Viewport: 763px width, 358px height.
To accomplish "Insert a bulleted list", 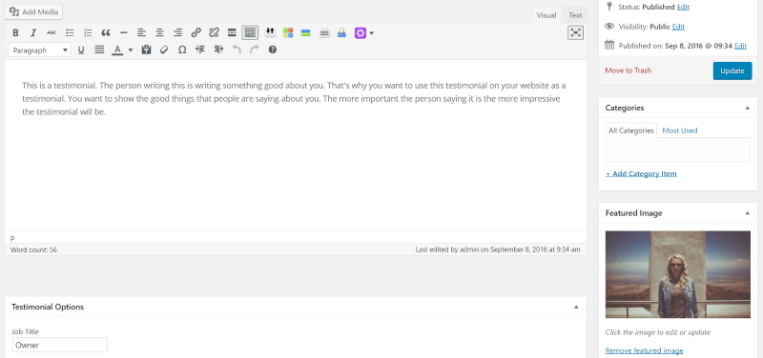I will pos(70,33).
